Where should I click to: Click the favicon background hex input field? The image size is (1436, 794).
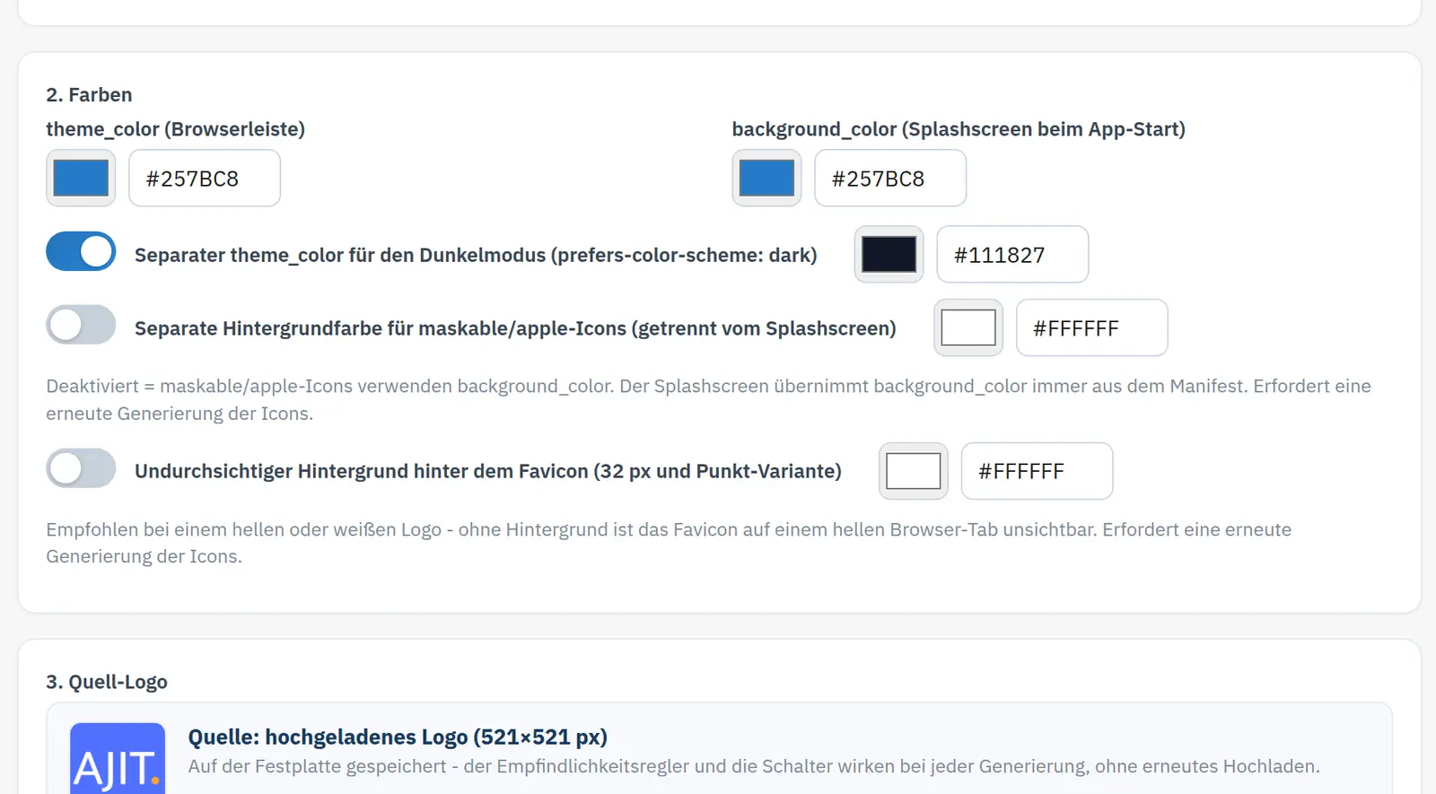tap(1038, 471)
